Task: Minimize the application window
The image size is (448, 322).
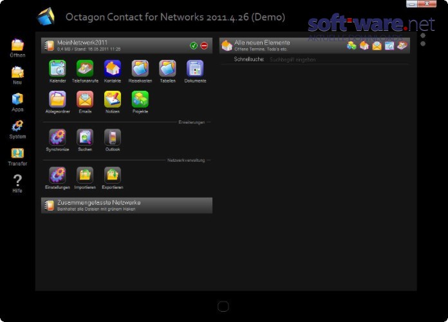Action: point(412,4)
